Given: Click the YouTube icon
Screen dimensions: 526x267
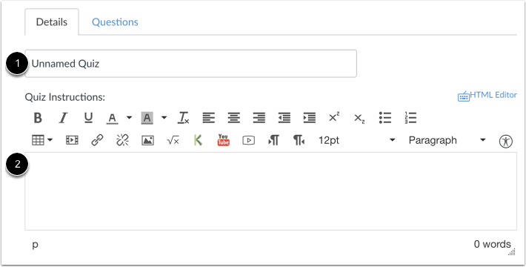Looking at the screenshot, I should coord(224,139).
